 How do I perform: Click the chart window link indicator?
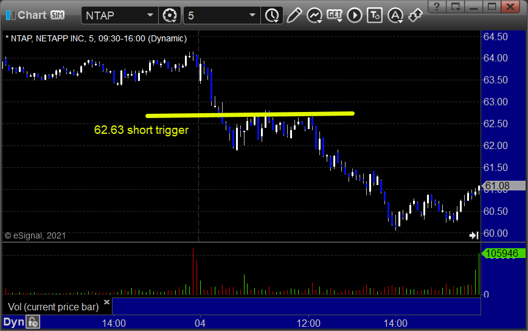click(10, 15)
